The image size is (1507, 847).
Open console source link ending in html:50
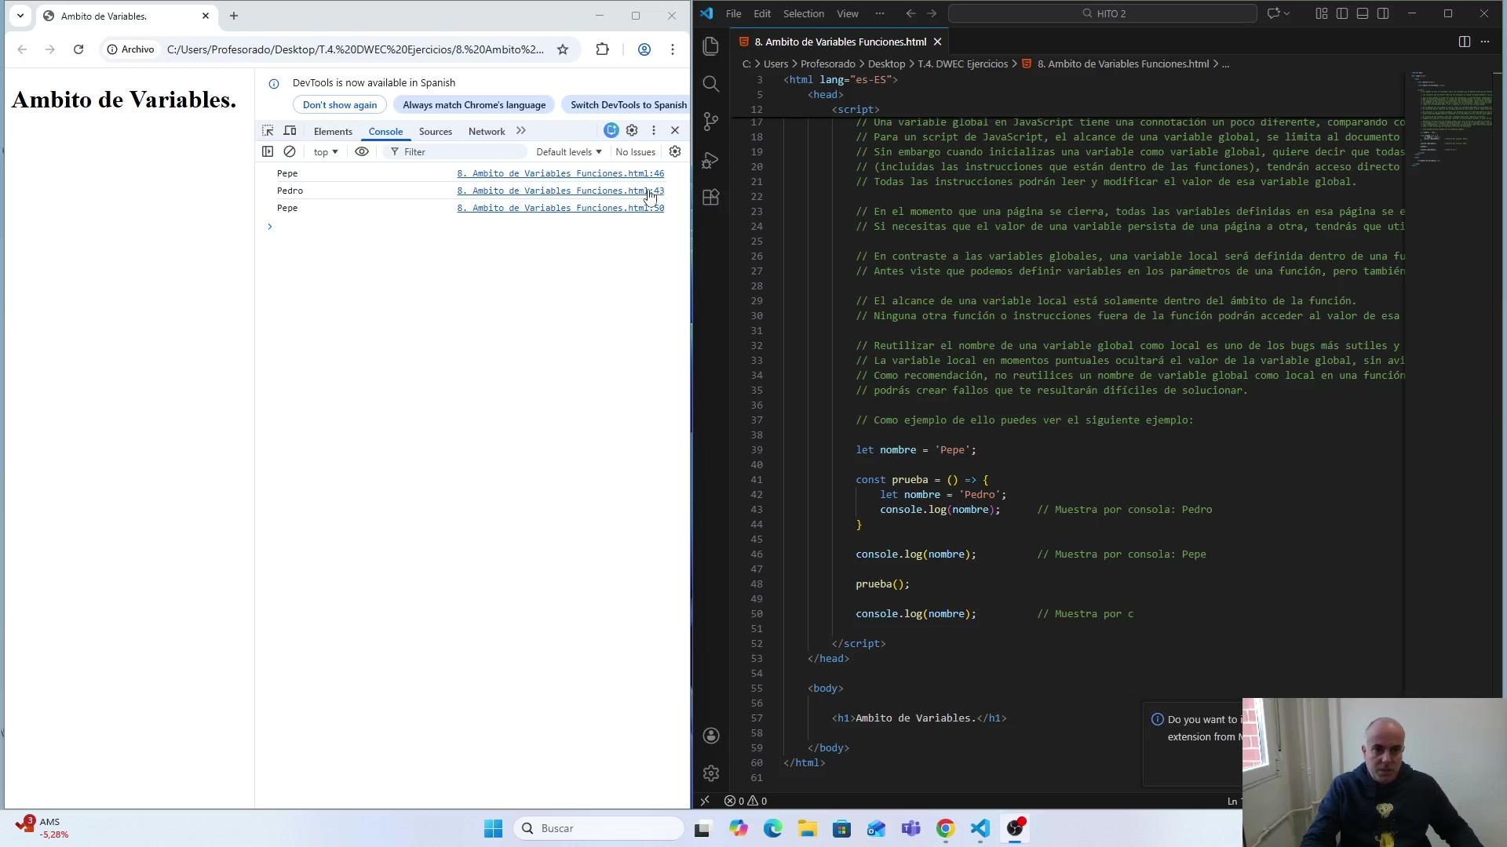[560, 208]
